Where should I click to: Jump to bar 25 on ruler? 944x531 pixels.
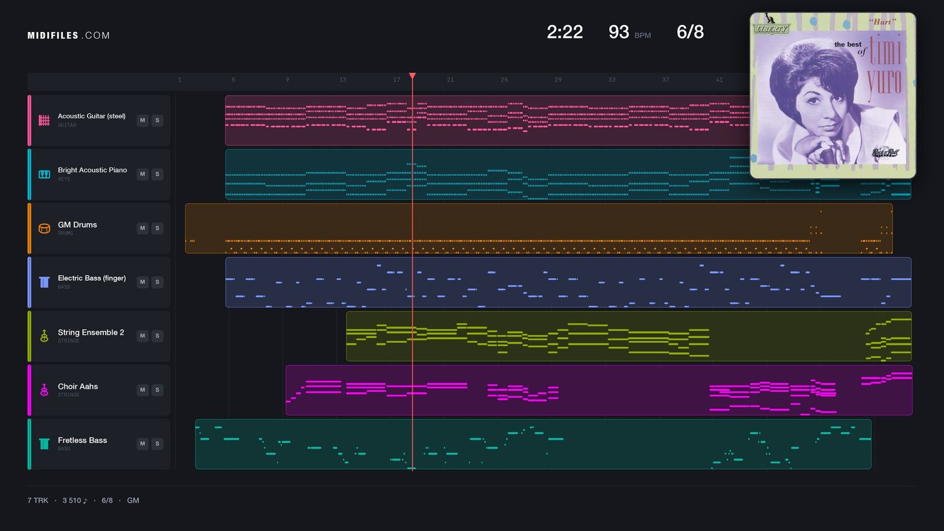(504, 80)
